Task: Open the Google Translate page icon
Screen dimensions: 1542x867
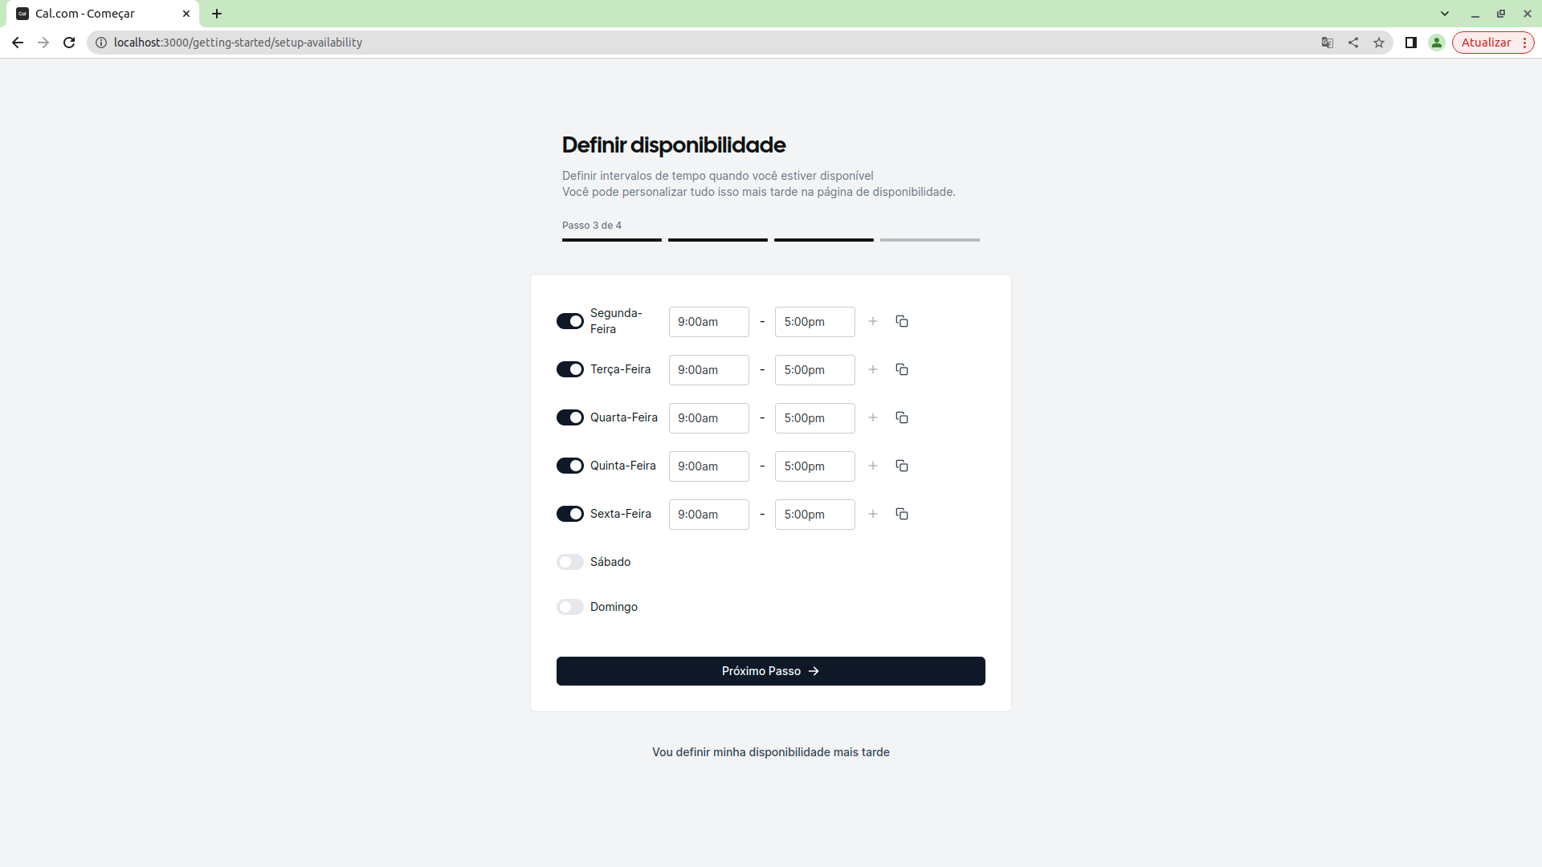Action: [1327, 43]
